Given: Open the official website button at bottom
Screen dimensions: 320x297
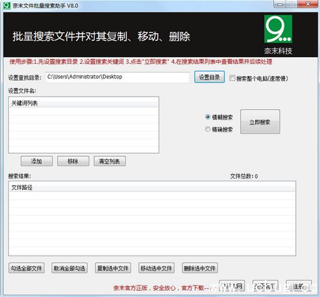Looking at the screenshot, I should coord(232,286).
